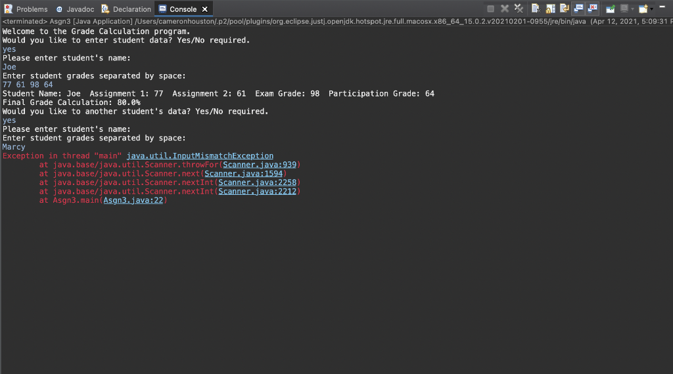
Task: Click the Terminate button in console toolbar
Action: [490, 9]
